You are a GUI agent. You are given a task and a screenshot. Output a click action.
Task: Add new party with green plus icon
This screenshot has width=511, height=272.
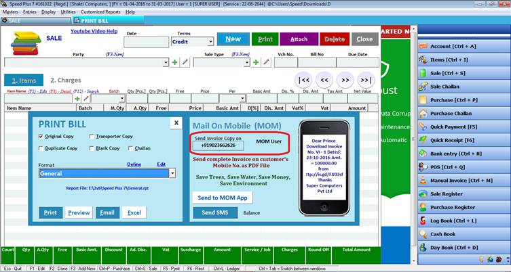(x=174, y=62)
